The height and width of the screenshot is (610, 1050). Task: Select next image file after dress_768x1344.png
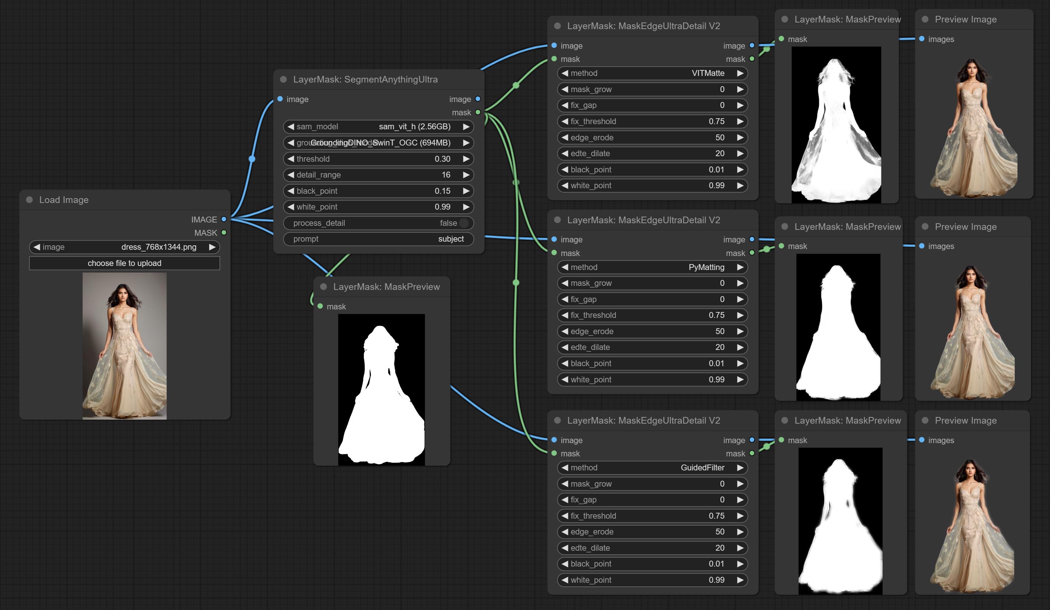pos(212,247)
